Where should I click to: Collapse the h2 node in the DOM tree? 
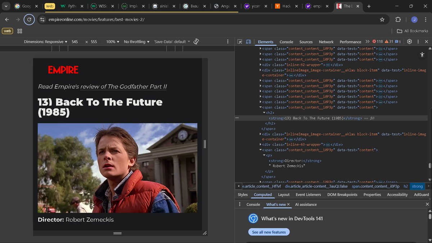point(265,113)
